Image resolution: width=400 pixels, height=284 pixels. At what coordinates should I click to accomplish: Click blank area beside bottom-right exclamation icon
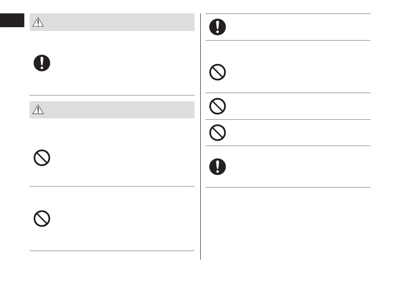click(296, 167)
